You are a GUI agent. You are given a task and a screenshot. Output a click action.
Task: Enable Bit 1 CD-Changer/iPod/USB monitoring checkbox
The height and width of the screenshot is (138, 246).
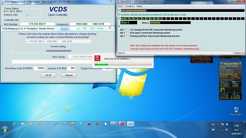pos(127,30)
